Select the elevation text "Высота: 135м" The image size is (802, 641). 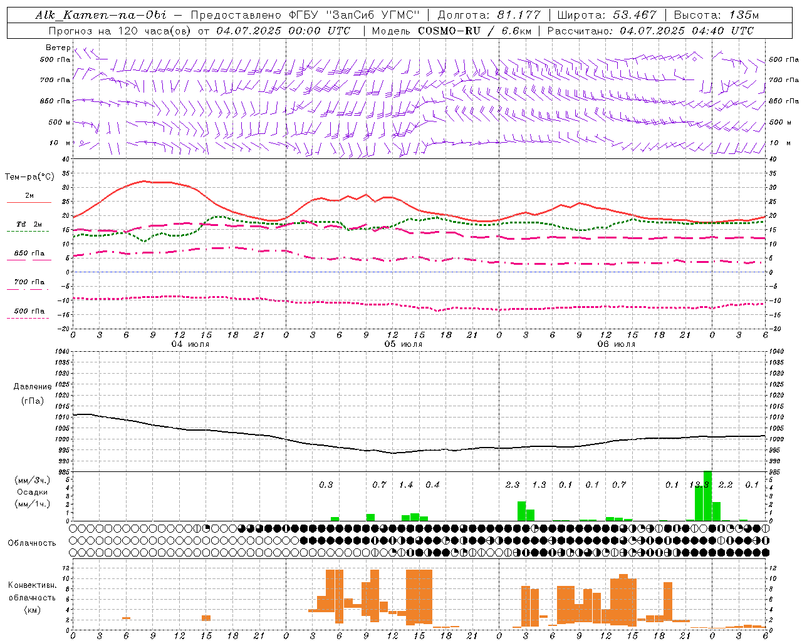coord(716,15)
